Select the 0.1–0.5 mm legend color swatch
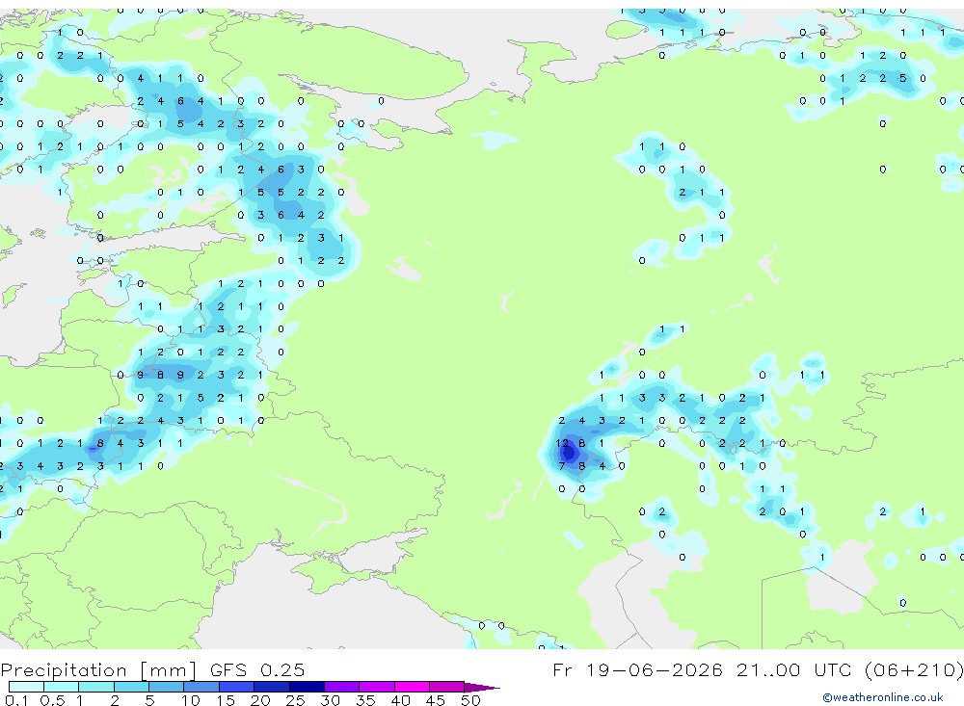 (26, 687)
